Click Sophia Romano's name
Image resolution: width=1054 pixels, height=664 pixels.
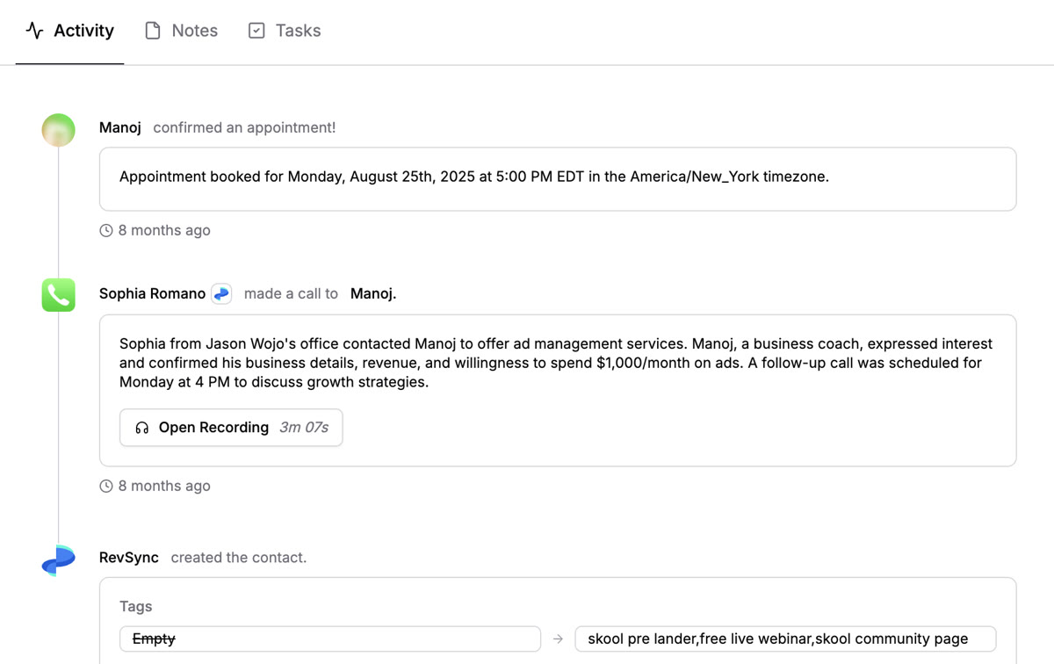click(x=152, y=293)
